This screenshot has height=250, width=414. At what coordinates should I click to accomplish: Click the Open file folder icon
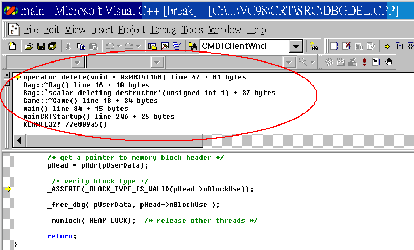click(x=28, y=46)
